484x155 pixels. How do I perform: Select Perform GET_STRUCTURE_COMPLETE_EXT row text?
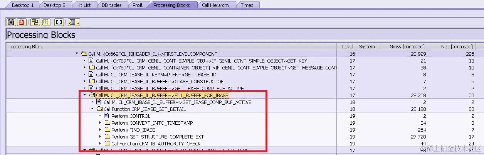[x=158, y=137]
